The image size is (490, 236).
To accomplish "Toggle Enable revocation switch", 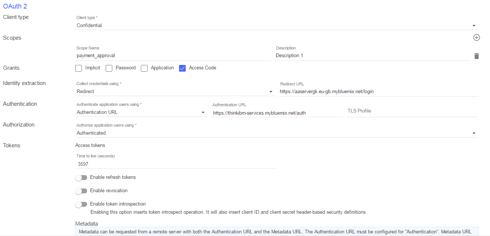I will pyautogui.click(x=81, y=191).
